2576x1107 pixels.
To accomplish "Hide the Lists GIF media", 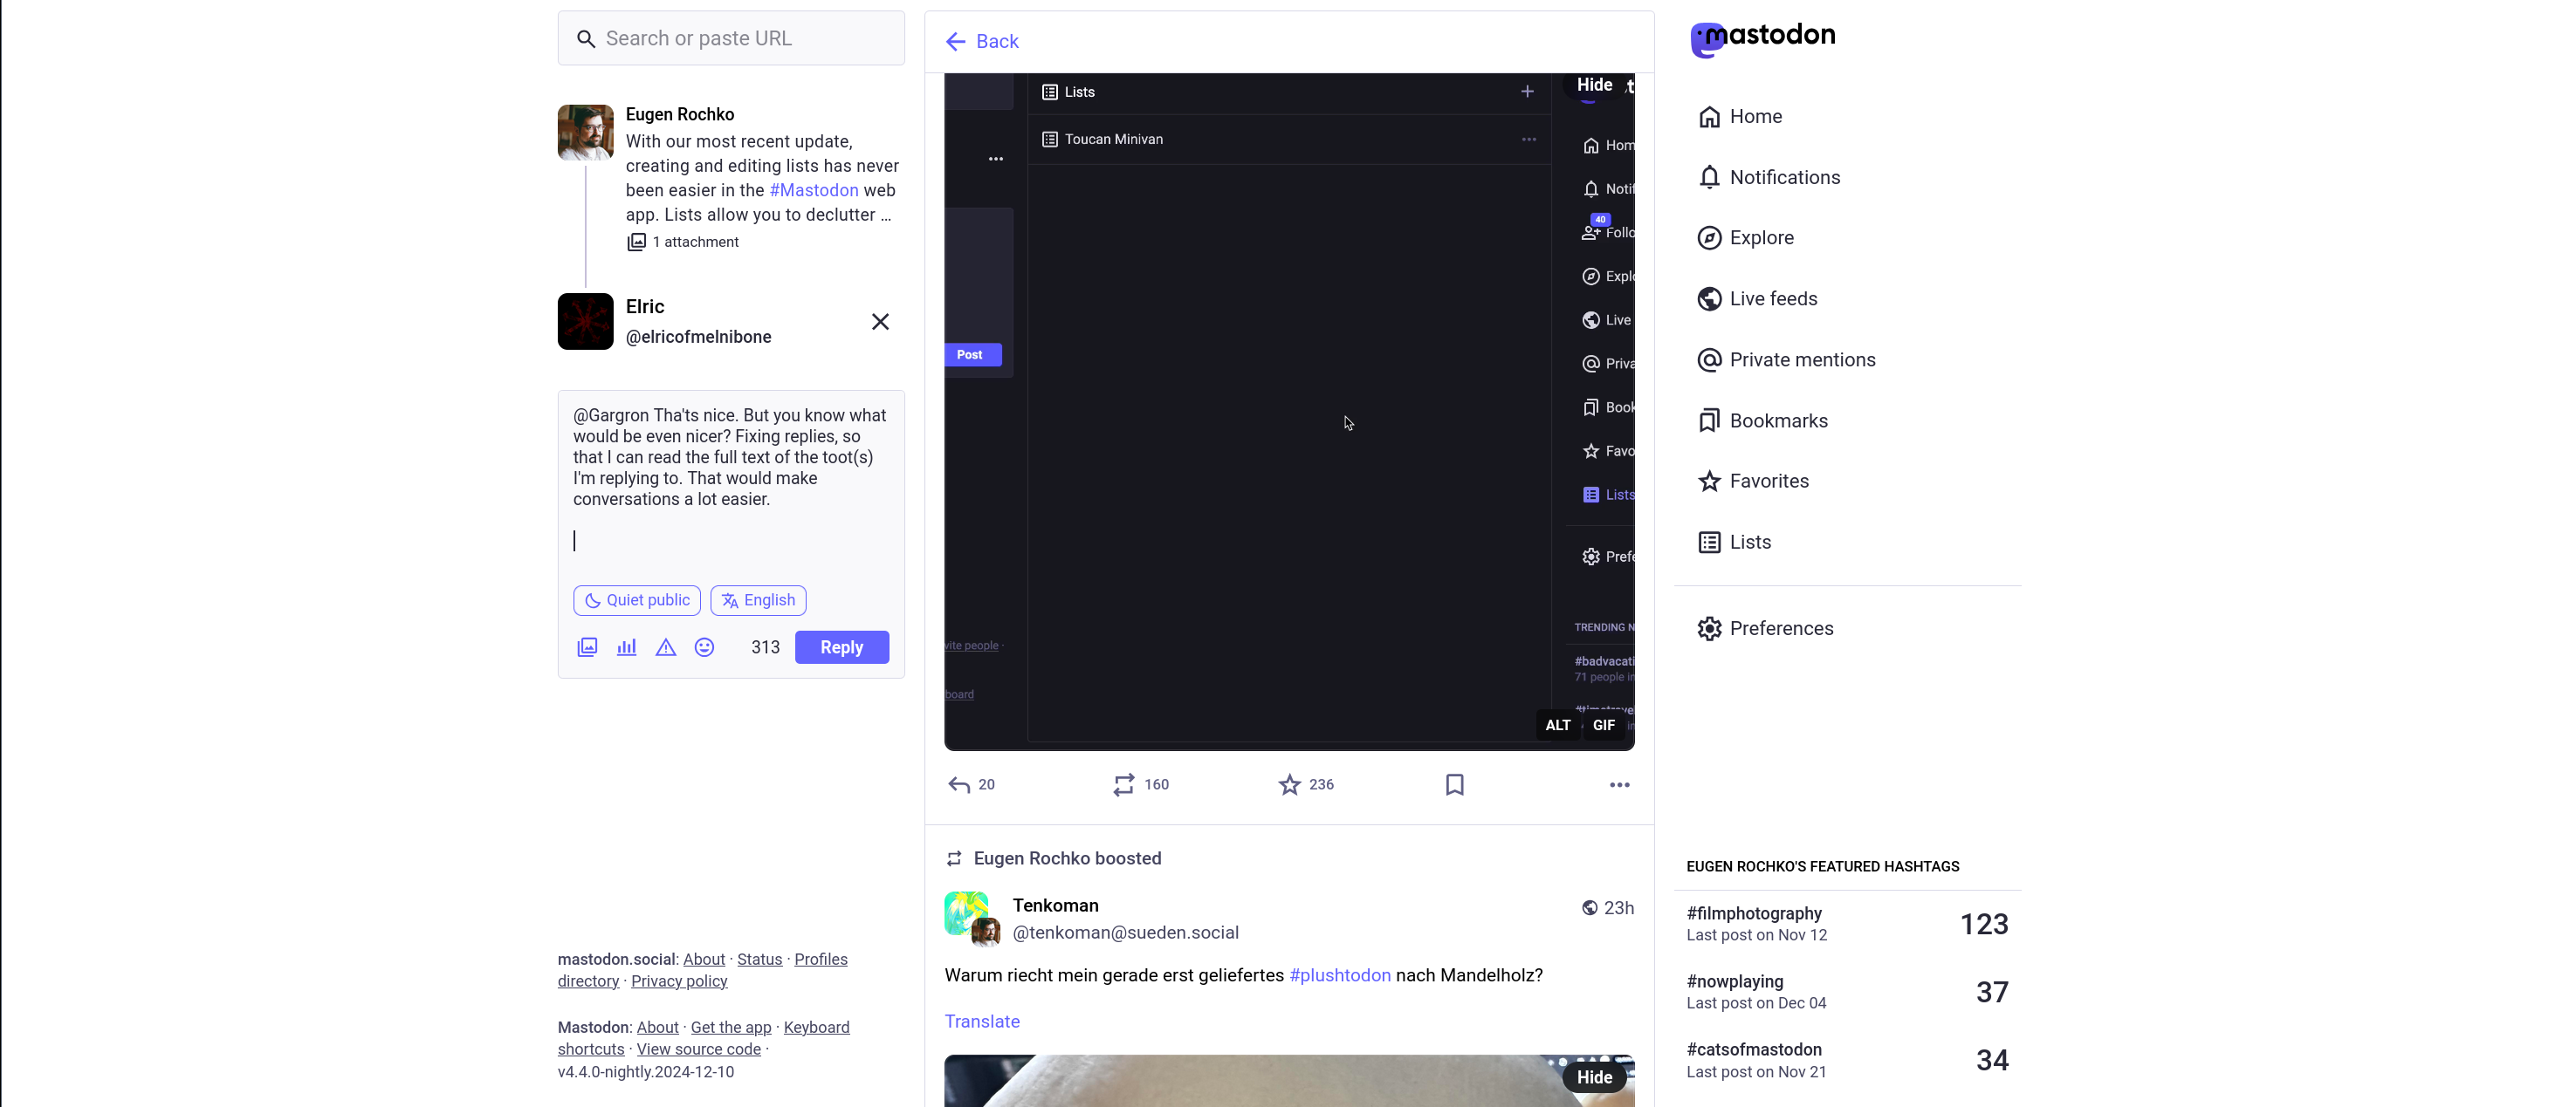I will (x=1594, y=85).
